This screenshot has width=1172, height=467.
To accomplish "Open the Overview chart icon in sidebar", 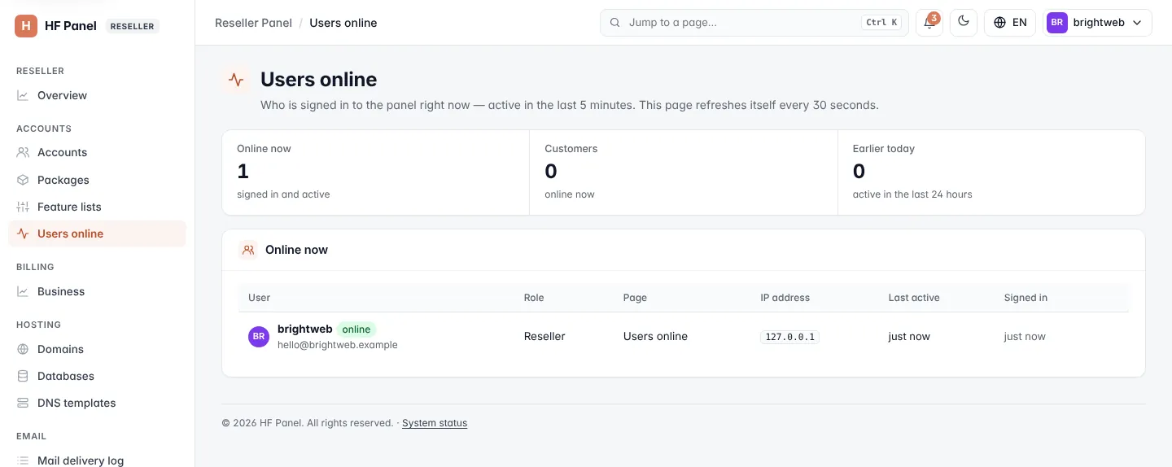I will coord(23,95).
